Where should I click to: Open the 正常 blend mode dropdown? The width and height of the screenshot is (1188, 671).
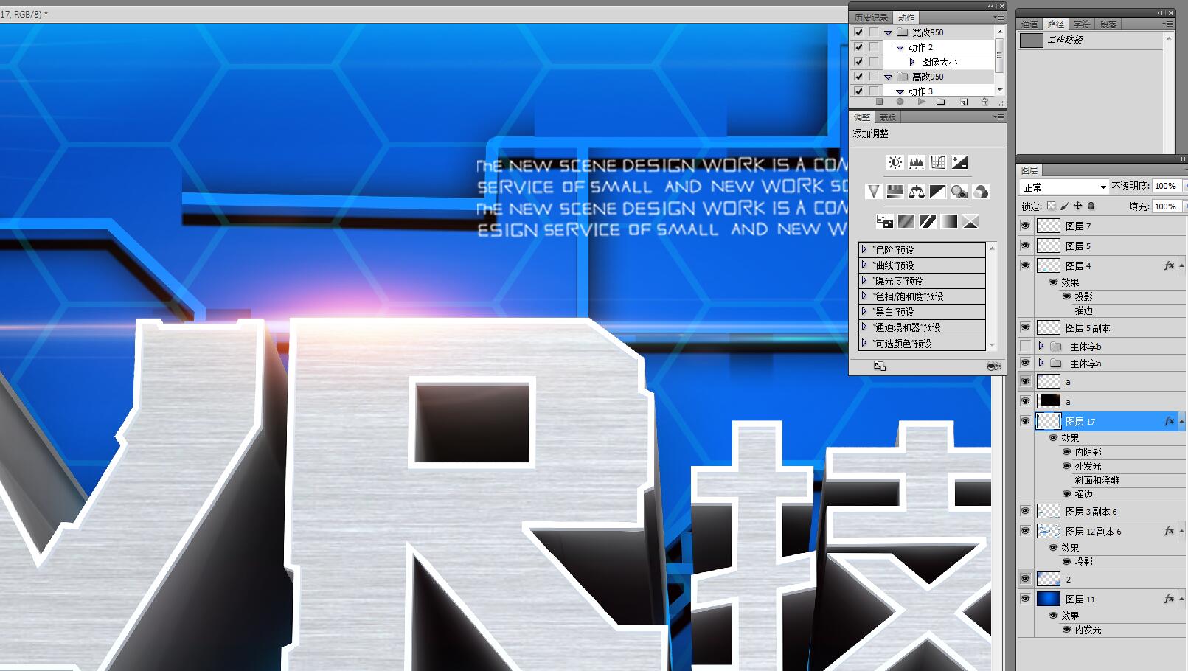[1064, 187]
